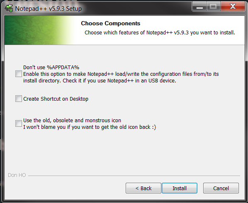Cancel the Notepad++ setup
Image resolution: width=248 pixels, height=203 pixels.
[x=221, y=188]
